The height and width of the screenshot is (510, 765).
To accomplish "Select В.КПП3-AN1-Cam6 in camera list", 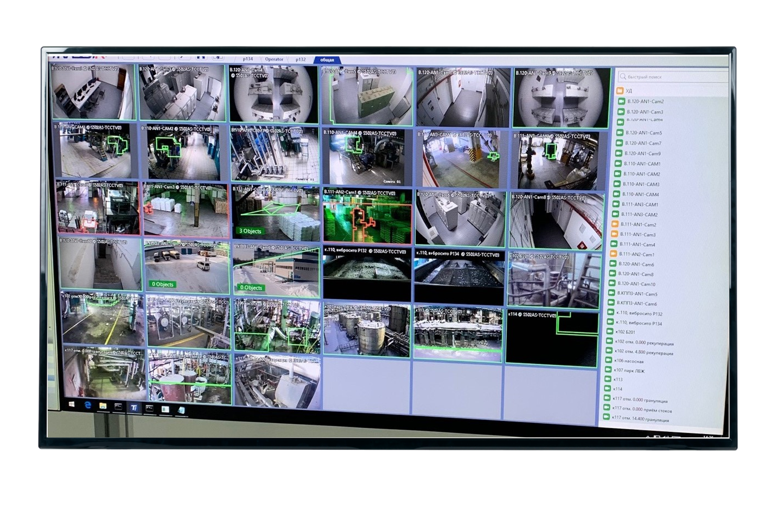I will tap(636, 304).
